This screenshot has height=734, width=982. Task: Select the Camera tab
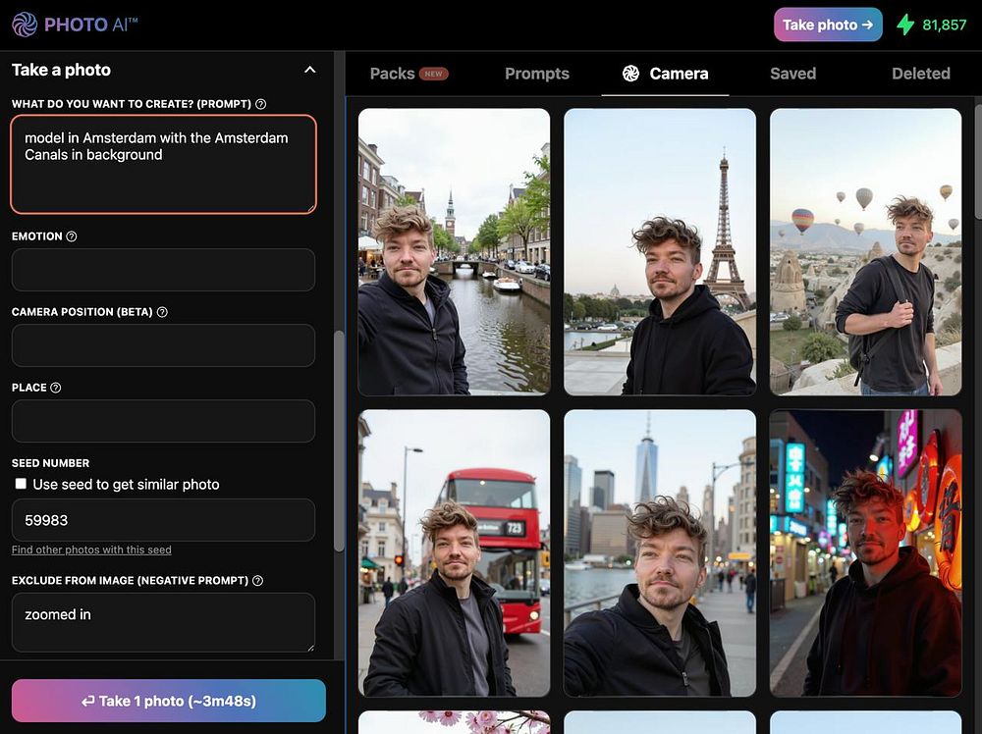tap(665, 74)
